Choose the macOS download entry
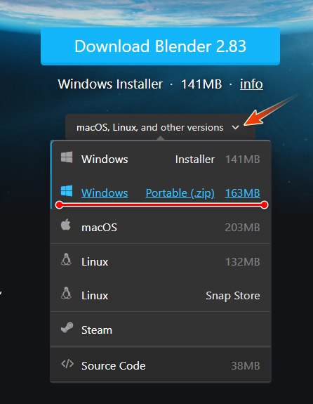Image resolution: width=313 pixels, height=404 pixels. pos(161,227)
